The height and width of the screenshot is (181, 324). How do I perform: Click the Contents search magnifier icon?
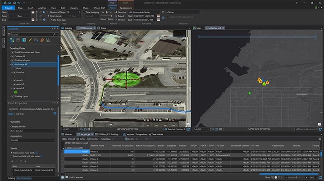[53, 34]
